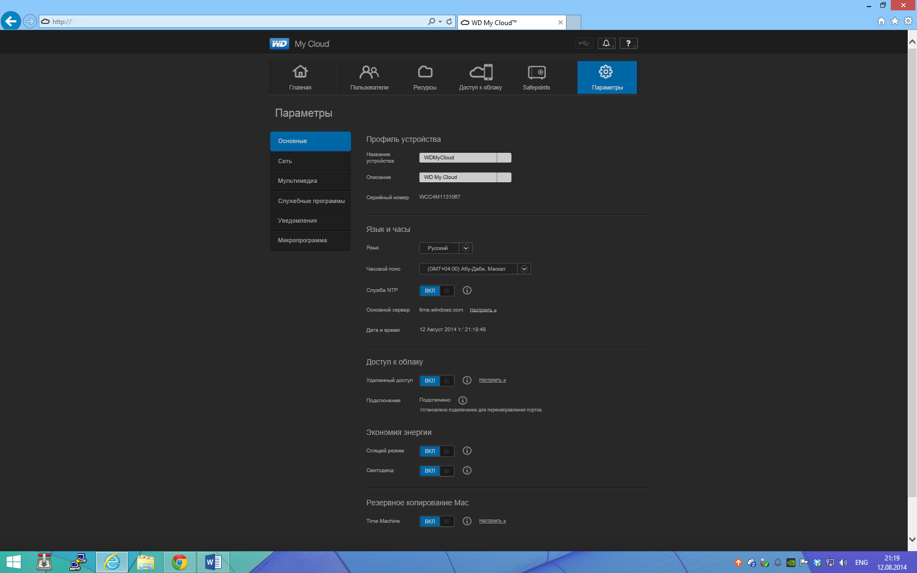This screenshot has width=917, height=573.
Task: Open browser tools gear icon
Action: coord(908,21)
